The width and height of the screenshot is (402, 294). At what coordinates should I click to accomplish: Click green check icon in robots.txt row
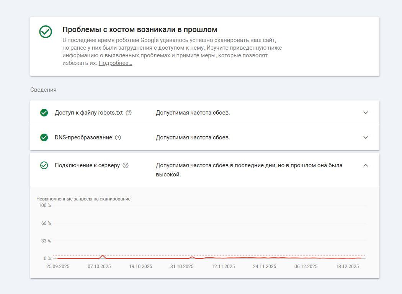[x=44, y=113]
